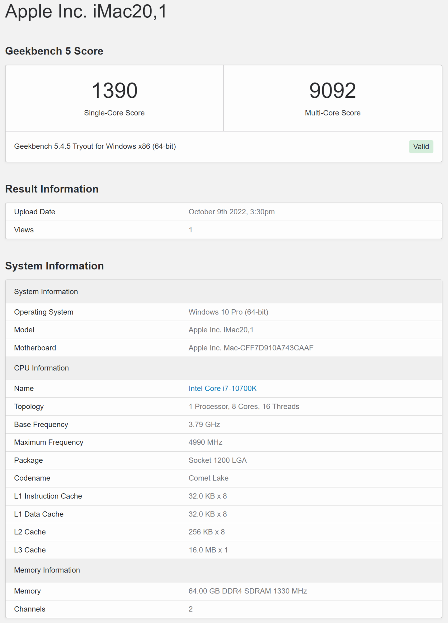Click the Topology row label

point(29,407)
